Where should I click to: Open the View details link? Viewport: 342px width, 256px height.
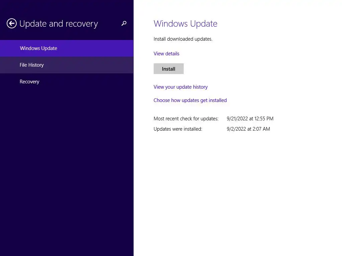pyautogui.click(x=166, y=54)
